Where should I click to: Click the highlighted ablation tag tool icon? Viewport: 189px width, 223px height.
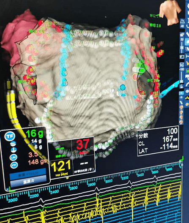(x=187, y=42)
